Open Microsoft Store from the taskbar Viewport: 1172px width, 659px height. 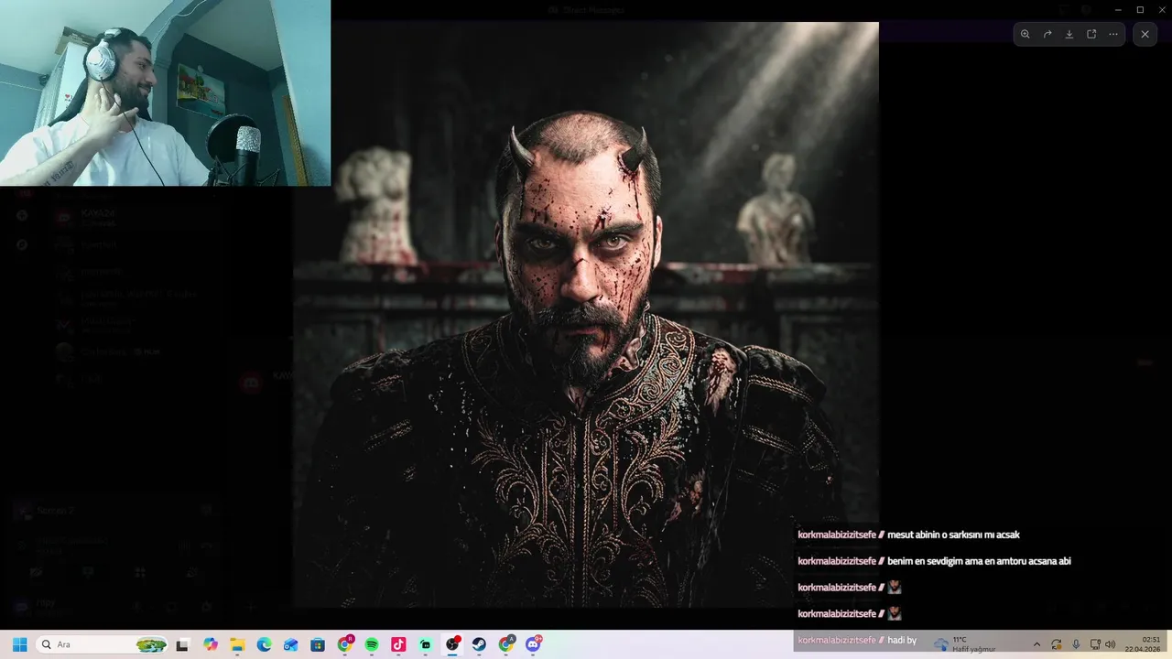coord(318,644)
